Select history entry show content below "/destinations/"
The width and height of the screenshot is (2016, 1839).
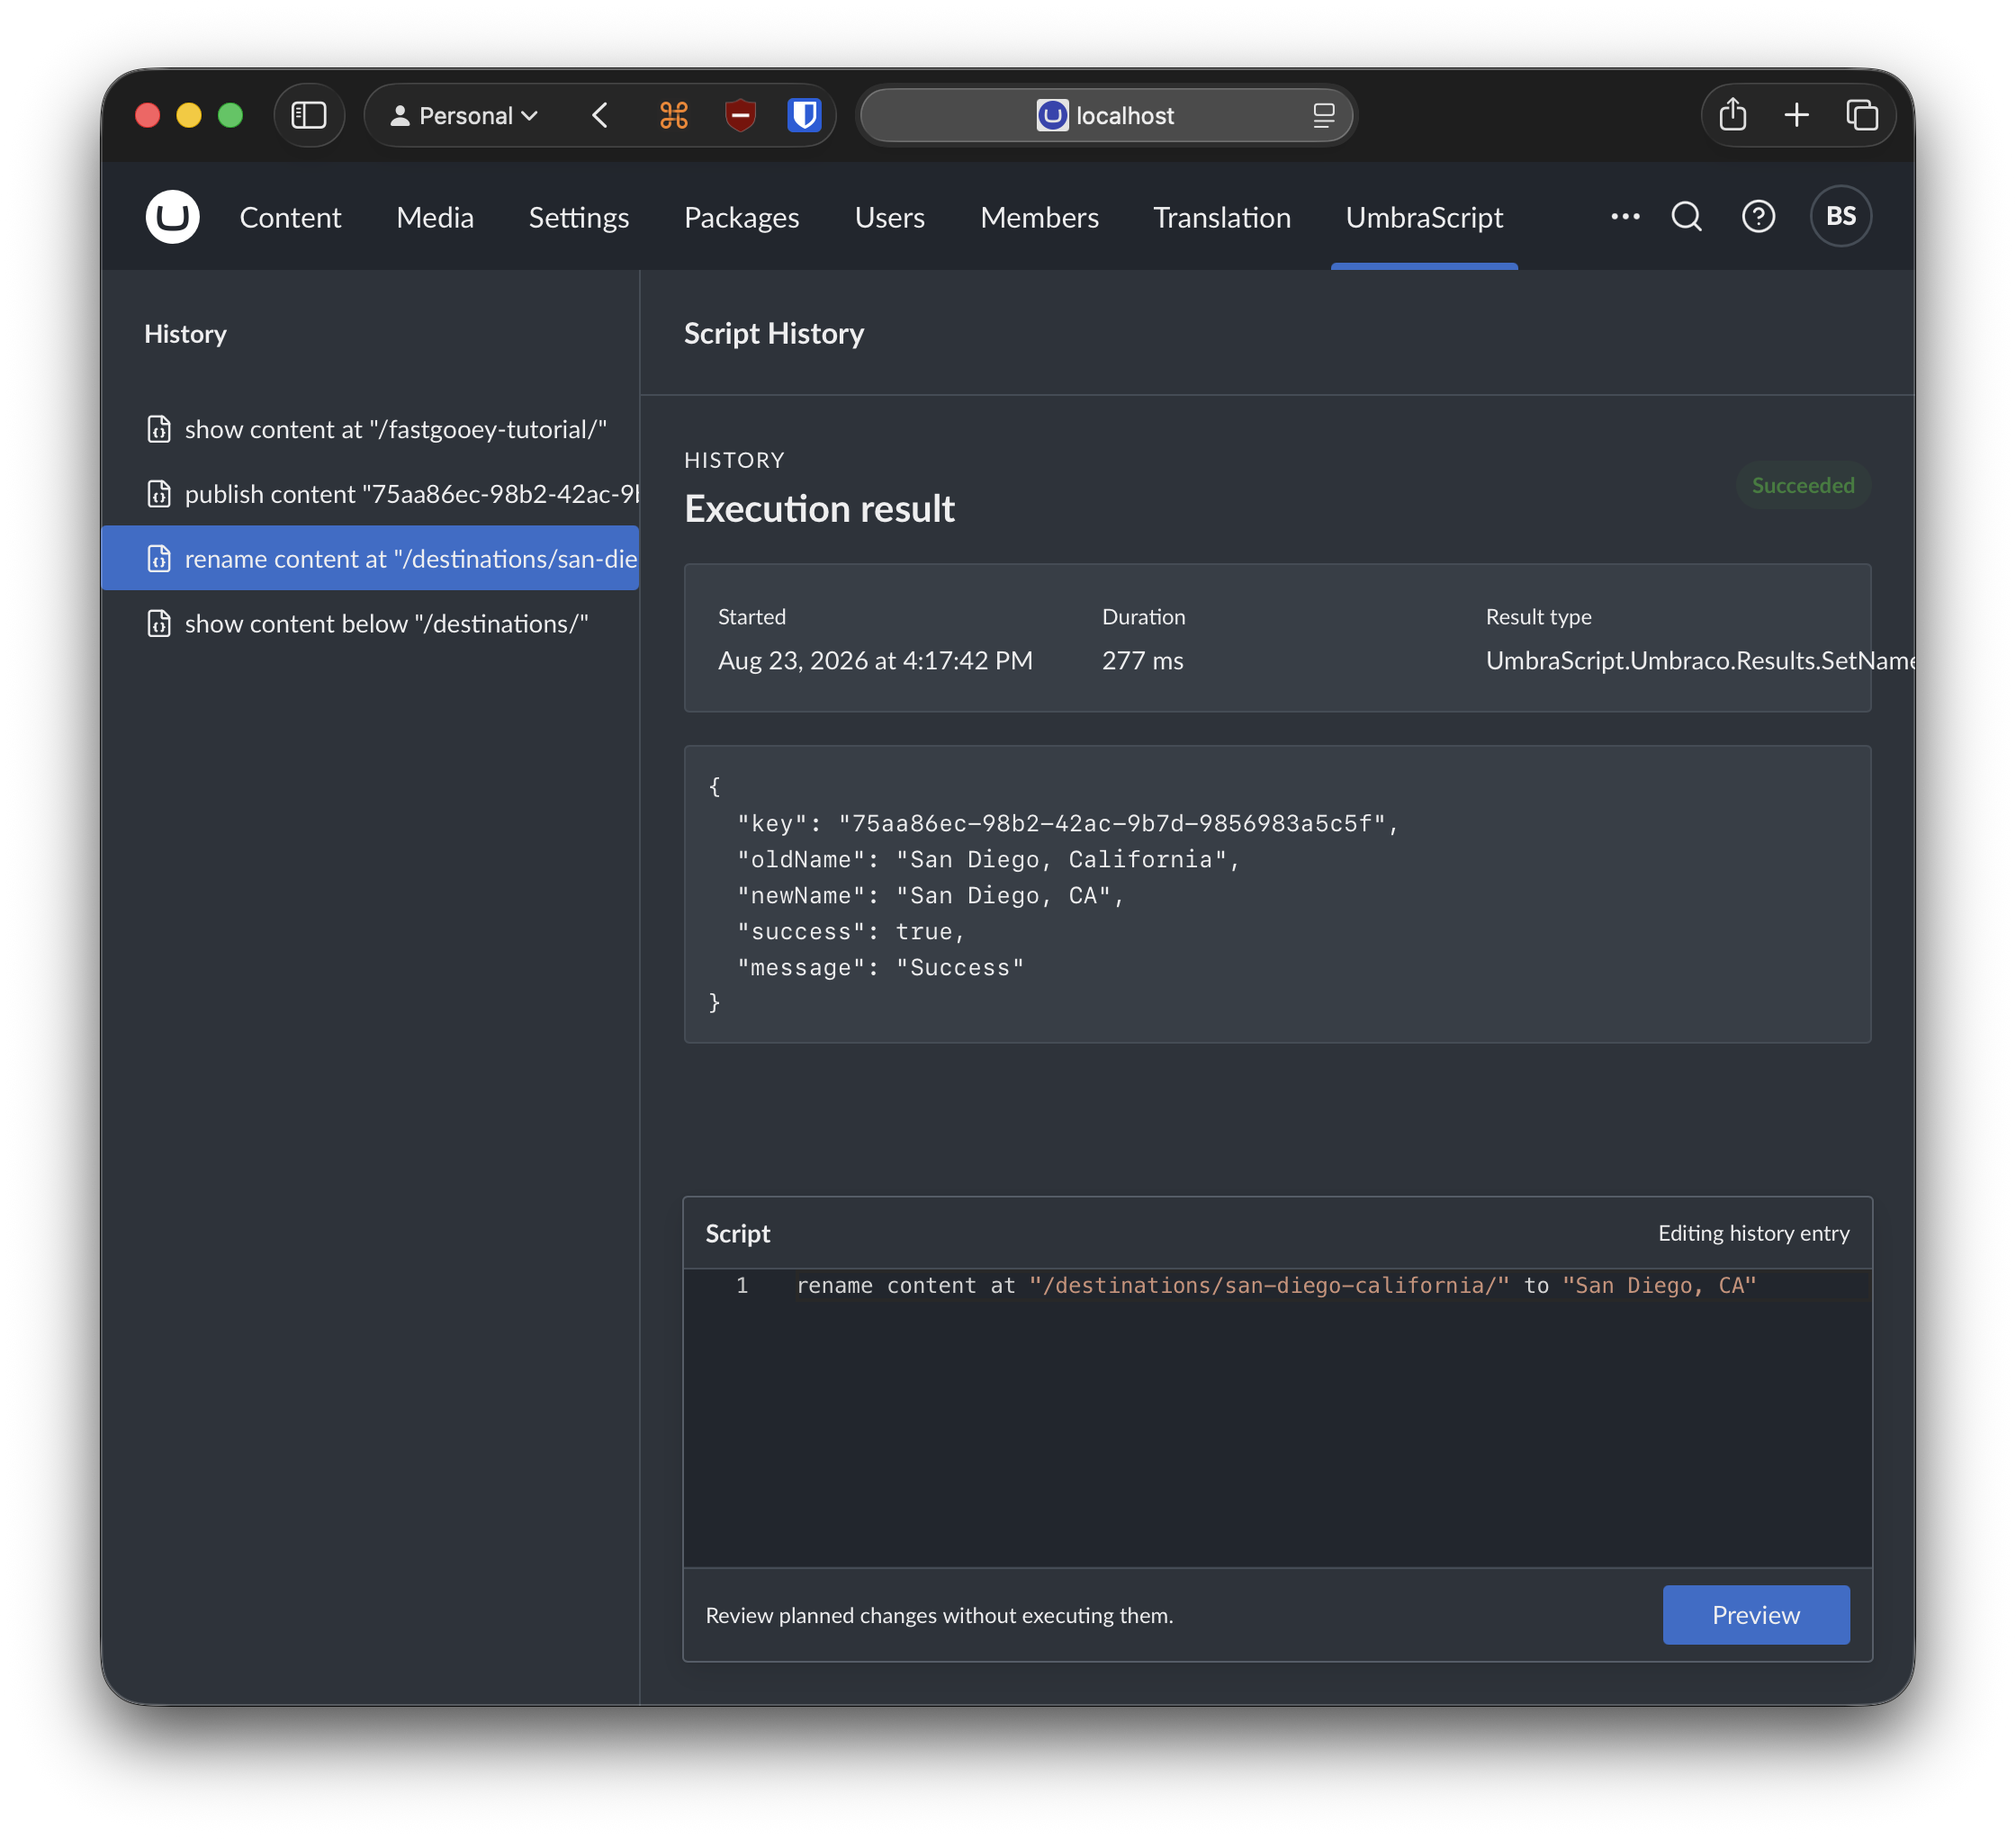click(370, 623)
